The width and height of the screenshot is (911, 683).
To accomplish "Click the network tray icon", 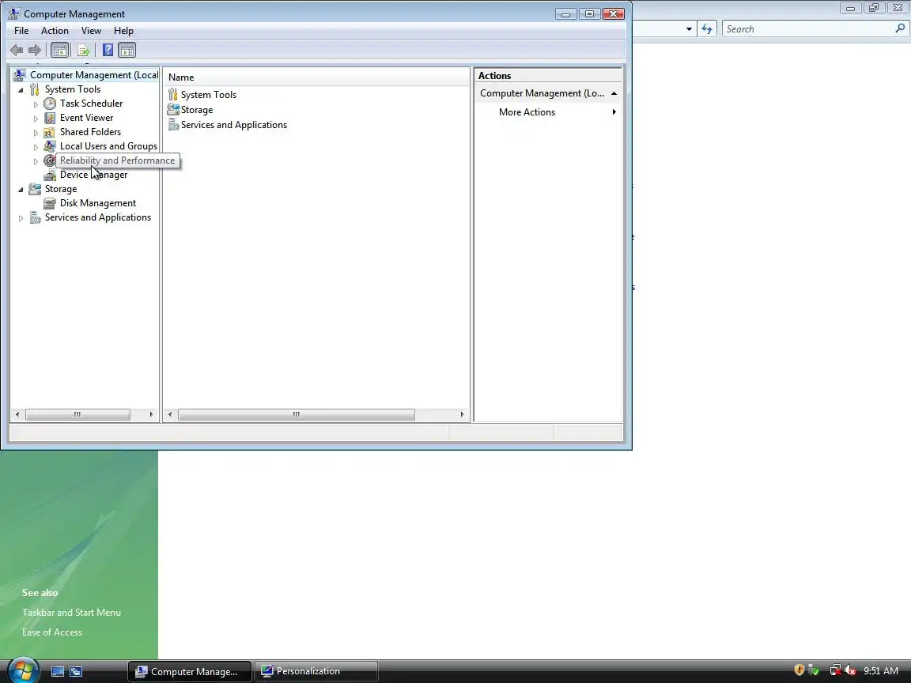I will 835,671.
